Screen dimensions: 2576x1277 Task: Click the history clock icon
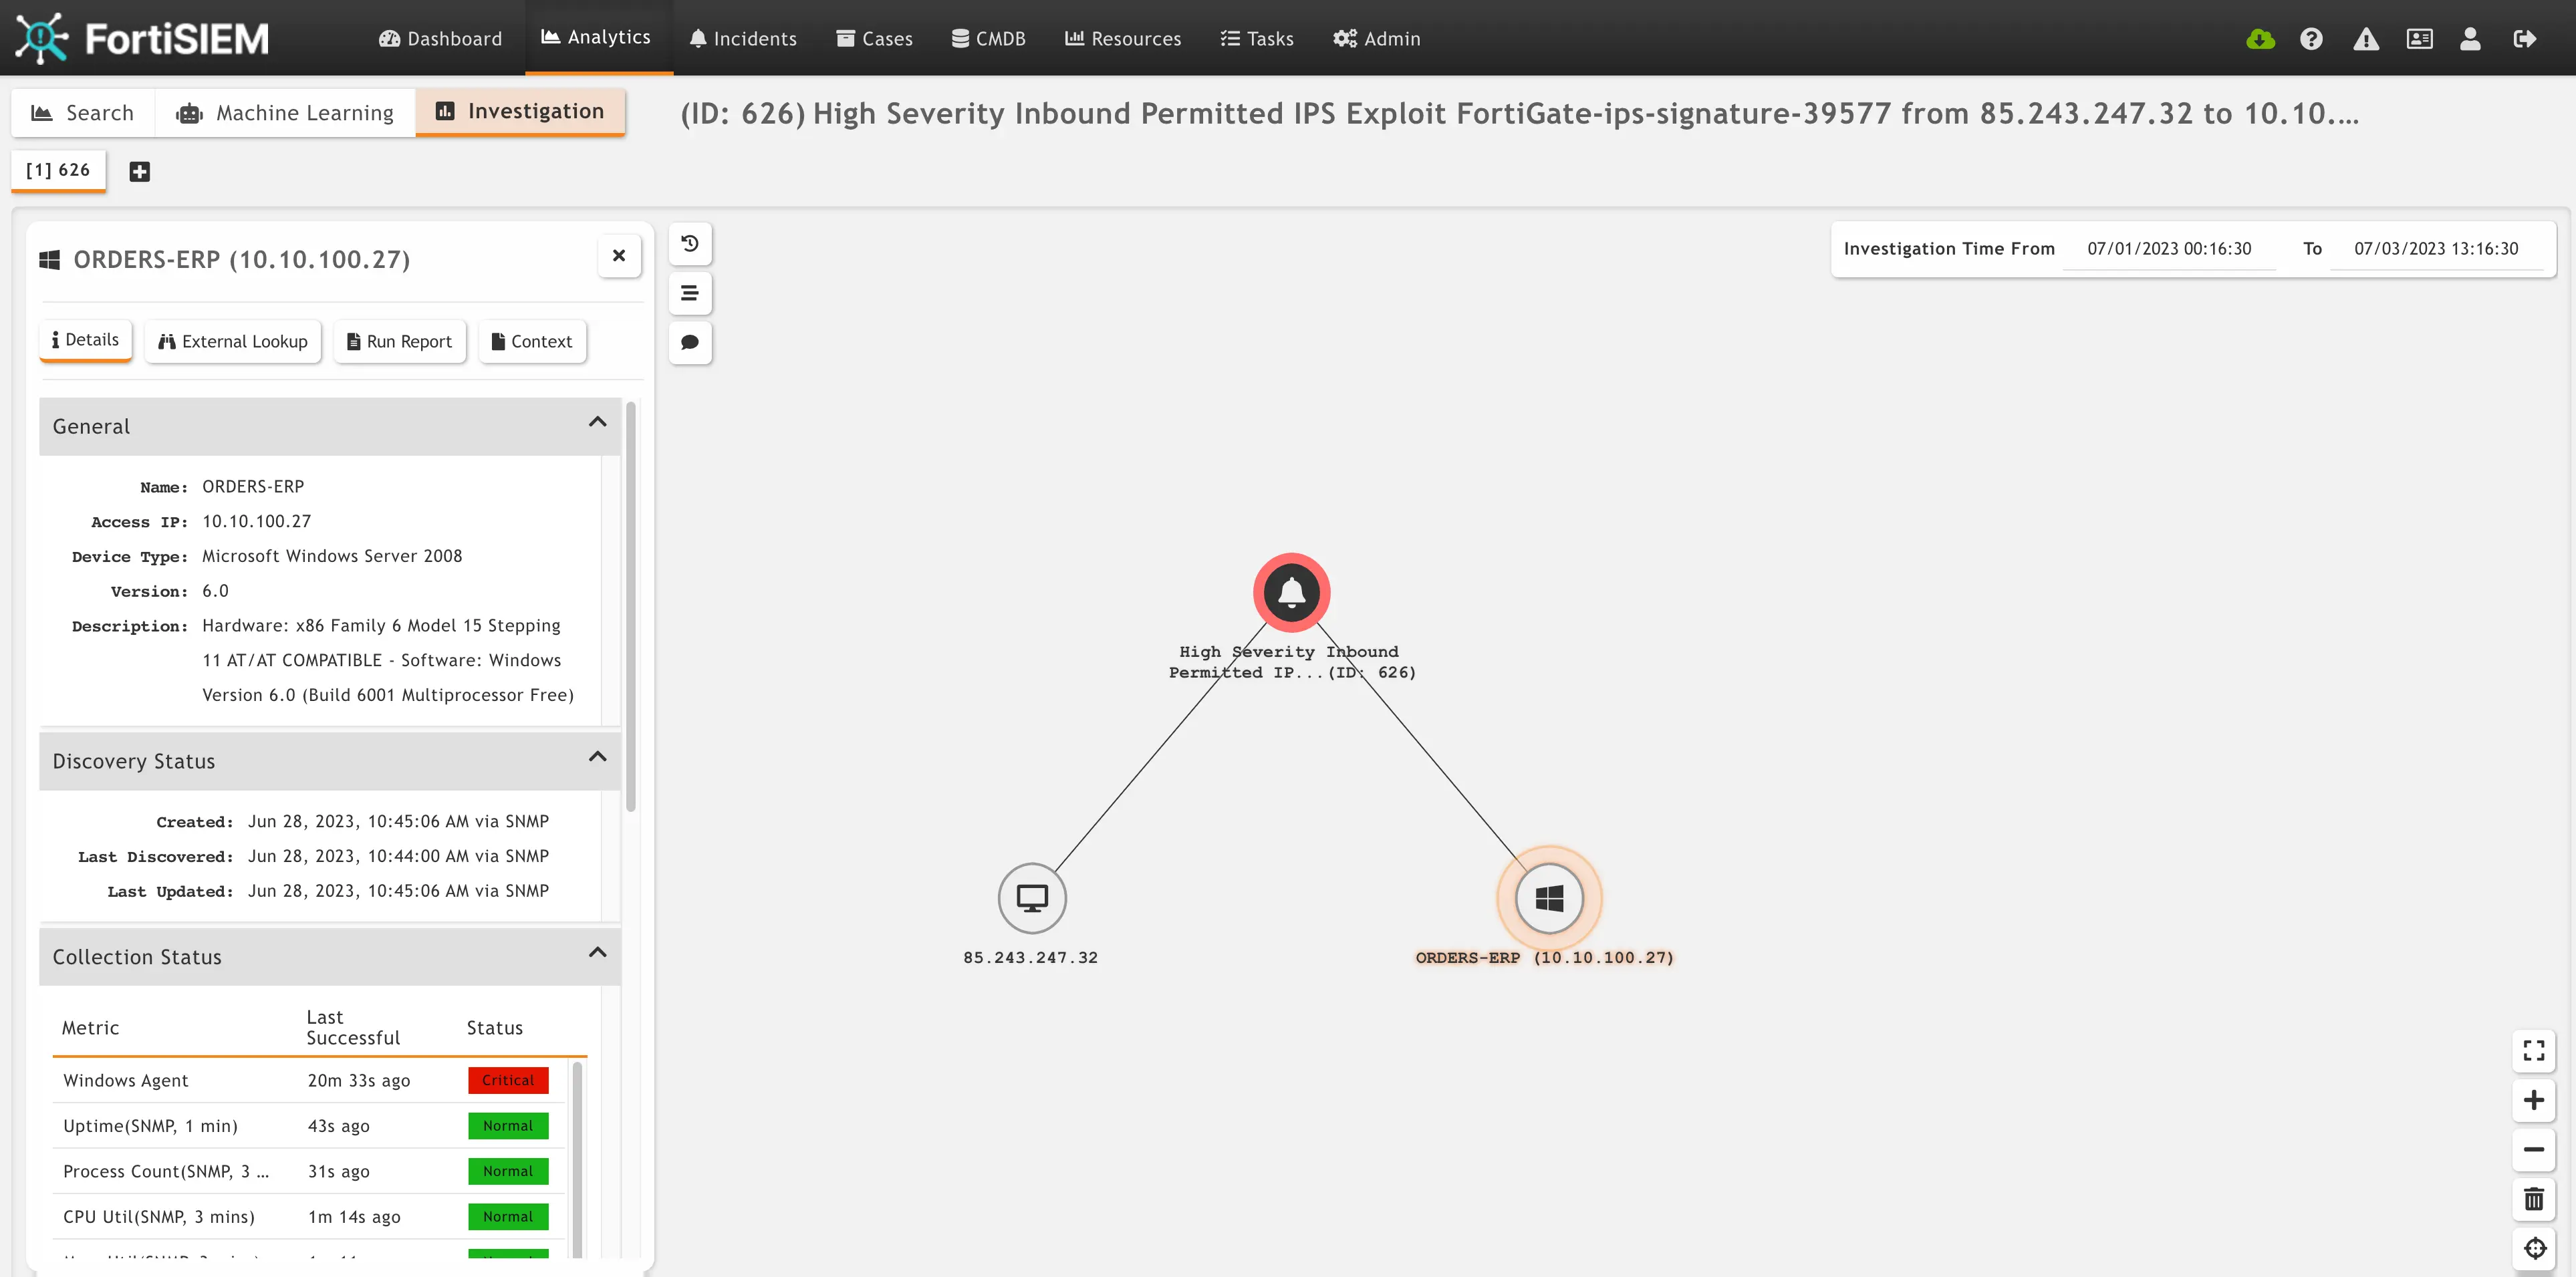690,244
